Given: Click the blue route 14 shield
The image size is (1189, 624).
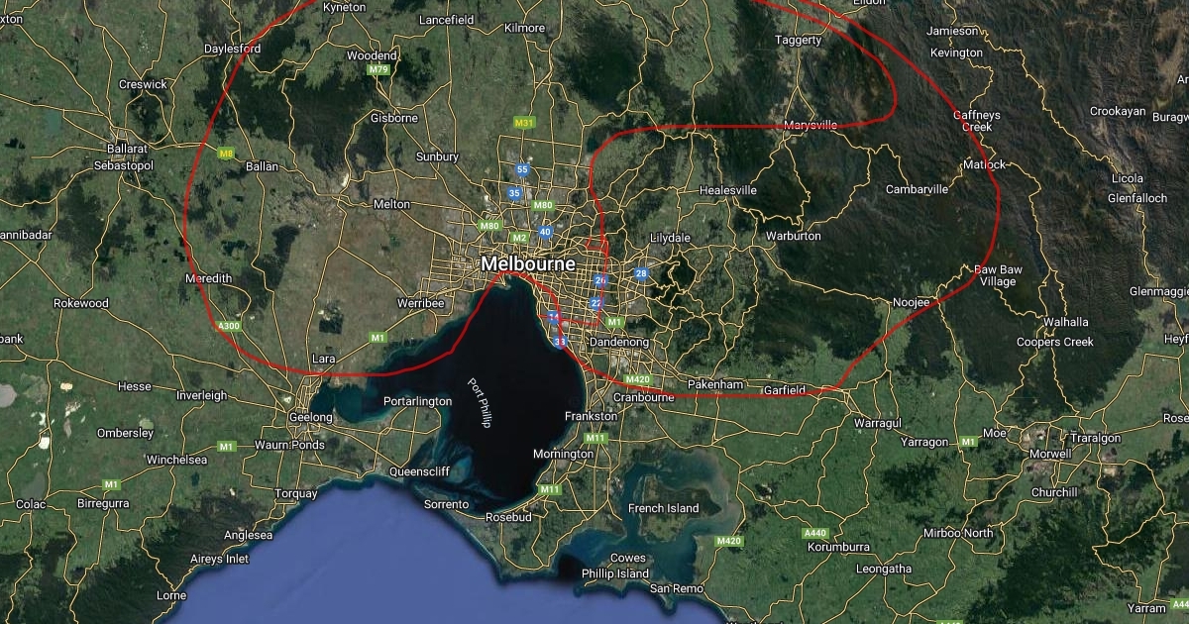Looking at the screenshot, I should pyautogui.click(x=554, y=317).
